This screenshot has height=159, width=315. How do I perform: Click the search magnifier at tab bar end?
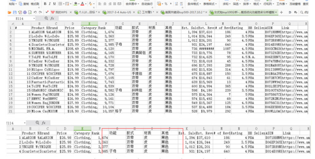pos(302,12)
